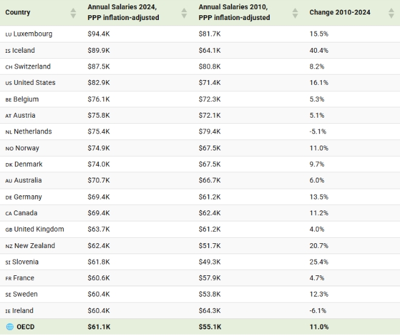Select Netherlands change value -5.1%
The width and height of the screenshot is (400, 336).
pyautogui.click(x=318, y=132)
